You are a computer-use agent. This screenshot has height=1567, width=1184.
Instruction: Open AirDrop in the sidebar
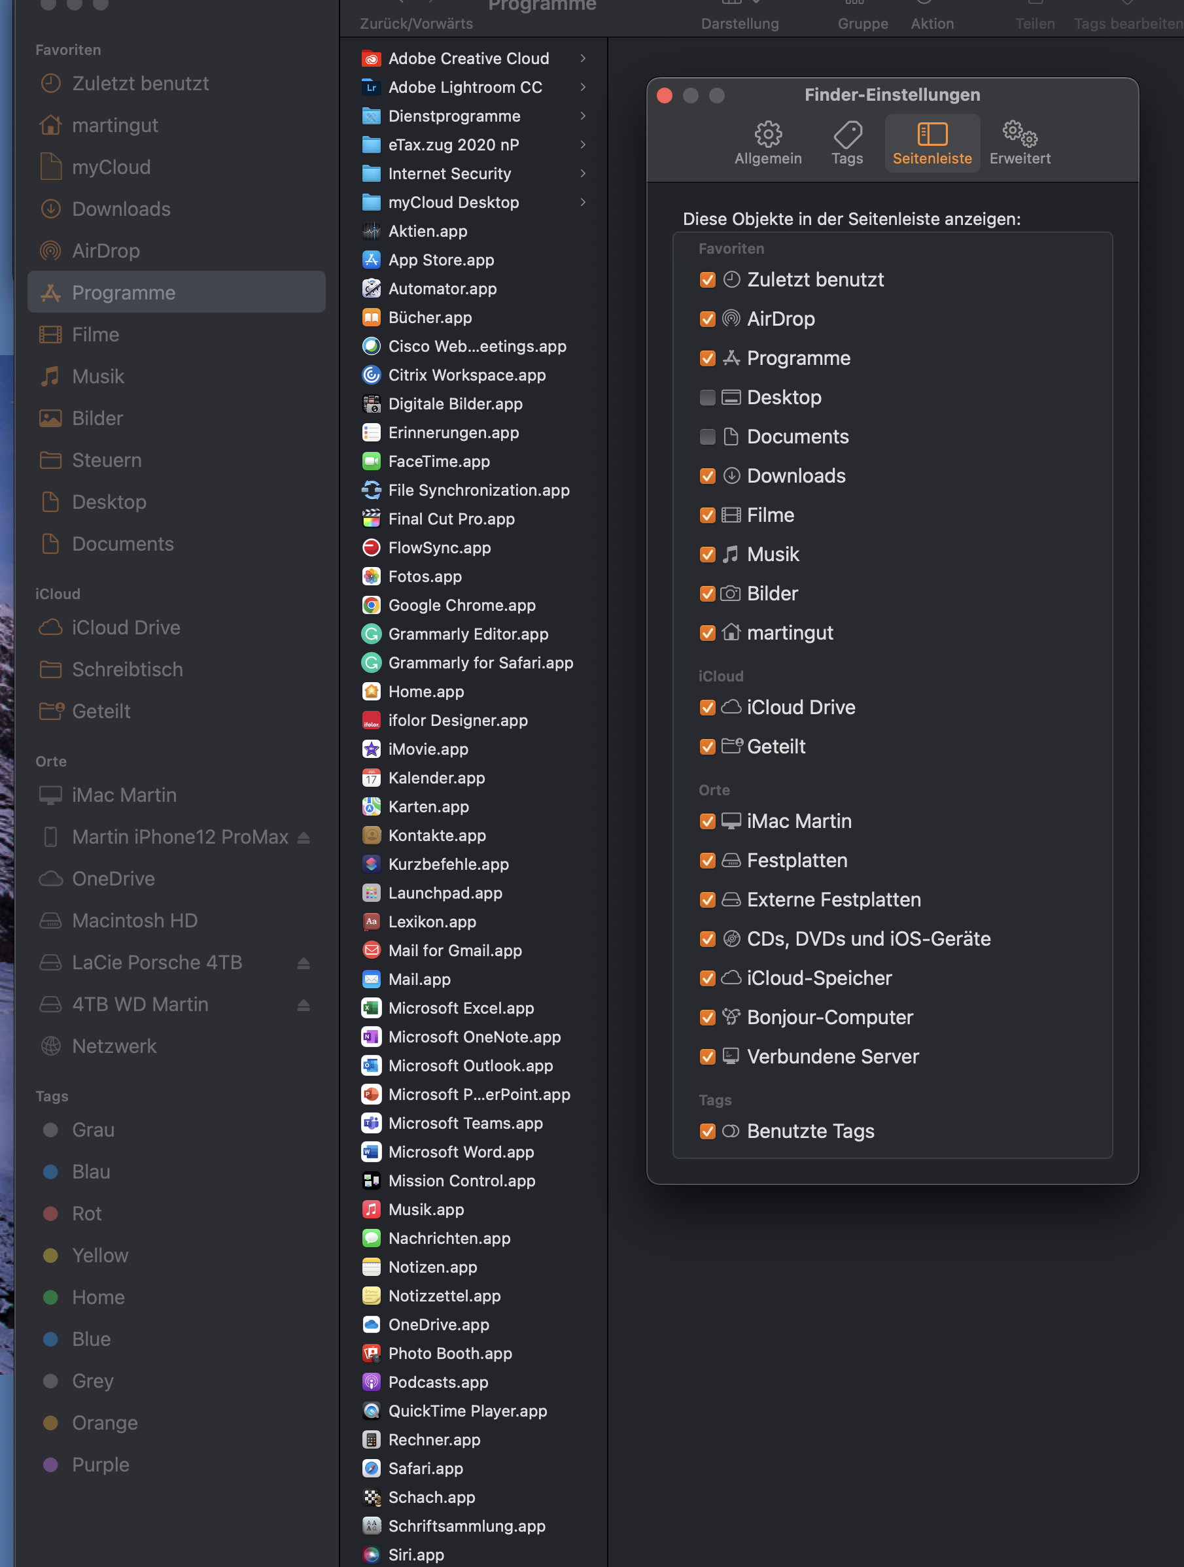(105, 250)
